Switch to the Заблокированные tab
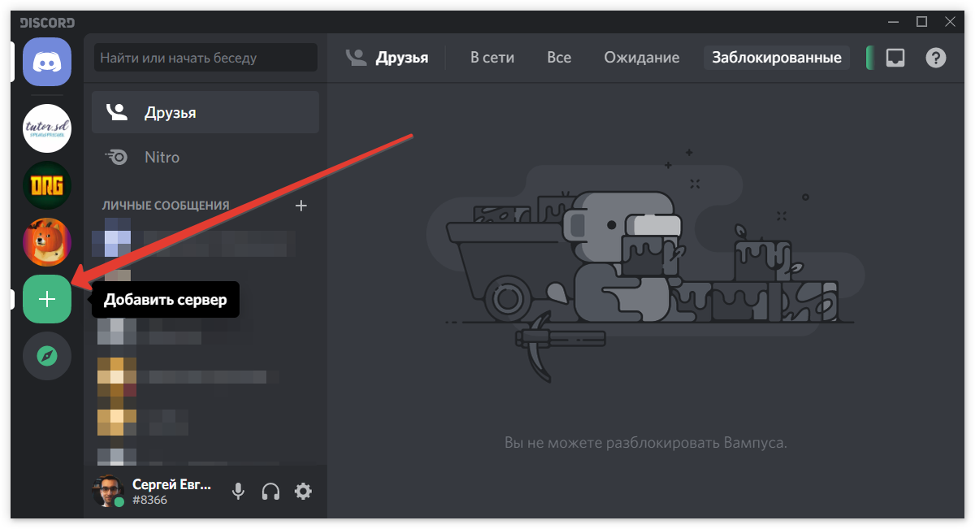This screenshot has height=529, width=975. pyautogui.click(x=777, y=58)
